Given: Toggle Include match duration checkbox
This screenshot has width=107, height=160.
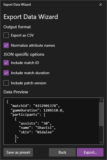Looking at the screenshot, I should [6, 73].
